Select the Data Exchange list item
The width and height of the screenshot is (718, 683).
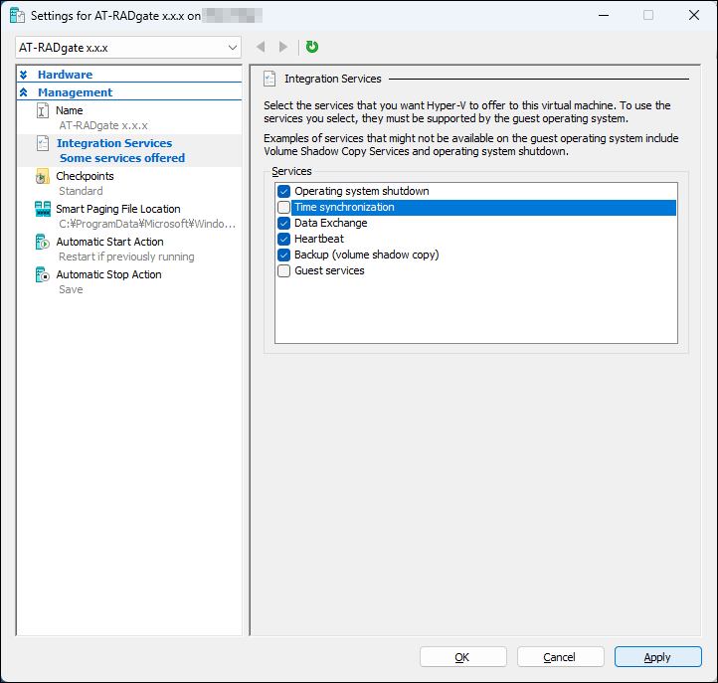click(x=330, y=223)
